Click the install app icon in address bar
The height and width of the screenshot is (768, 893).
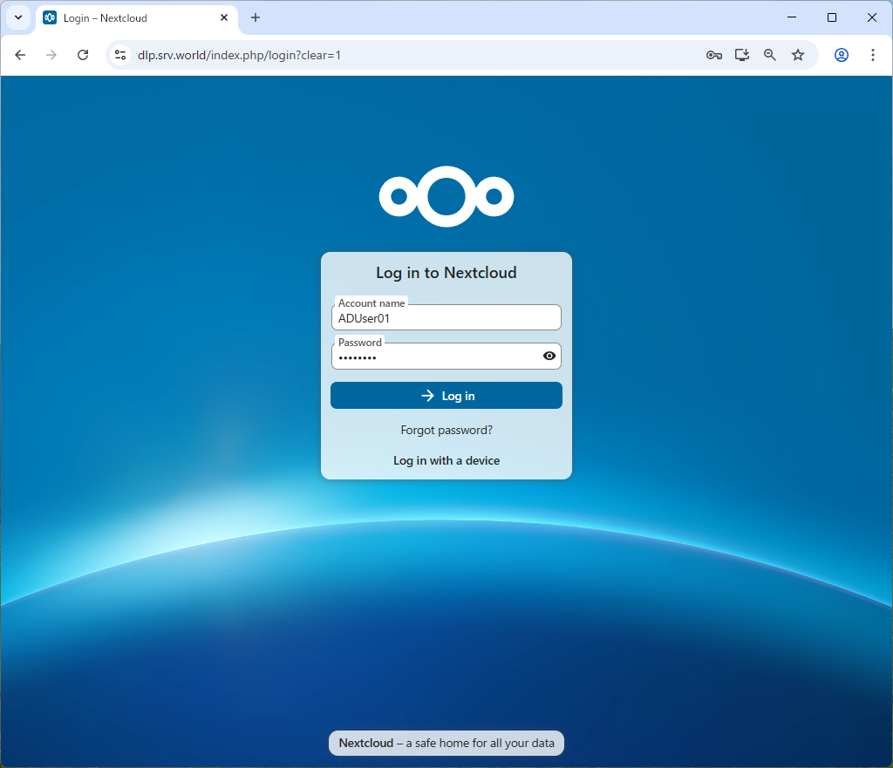point(741,55)
